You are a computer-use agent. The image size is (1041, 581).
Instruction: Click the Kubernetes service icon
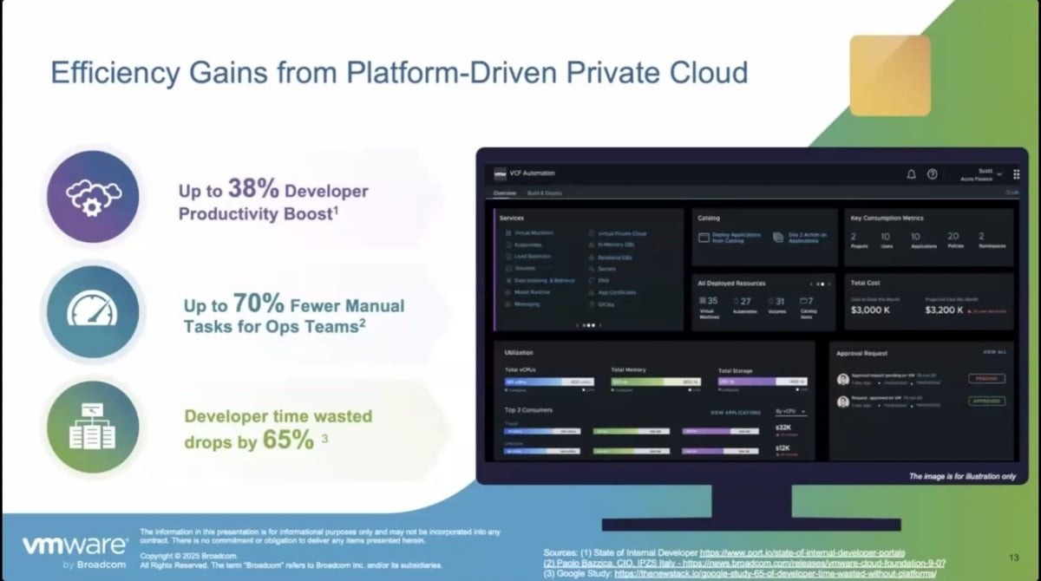click(507, 245)
